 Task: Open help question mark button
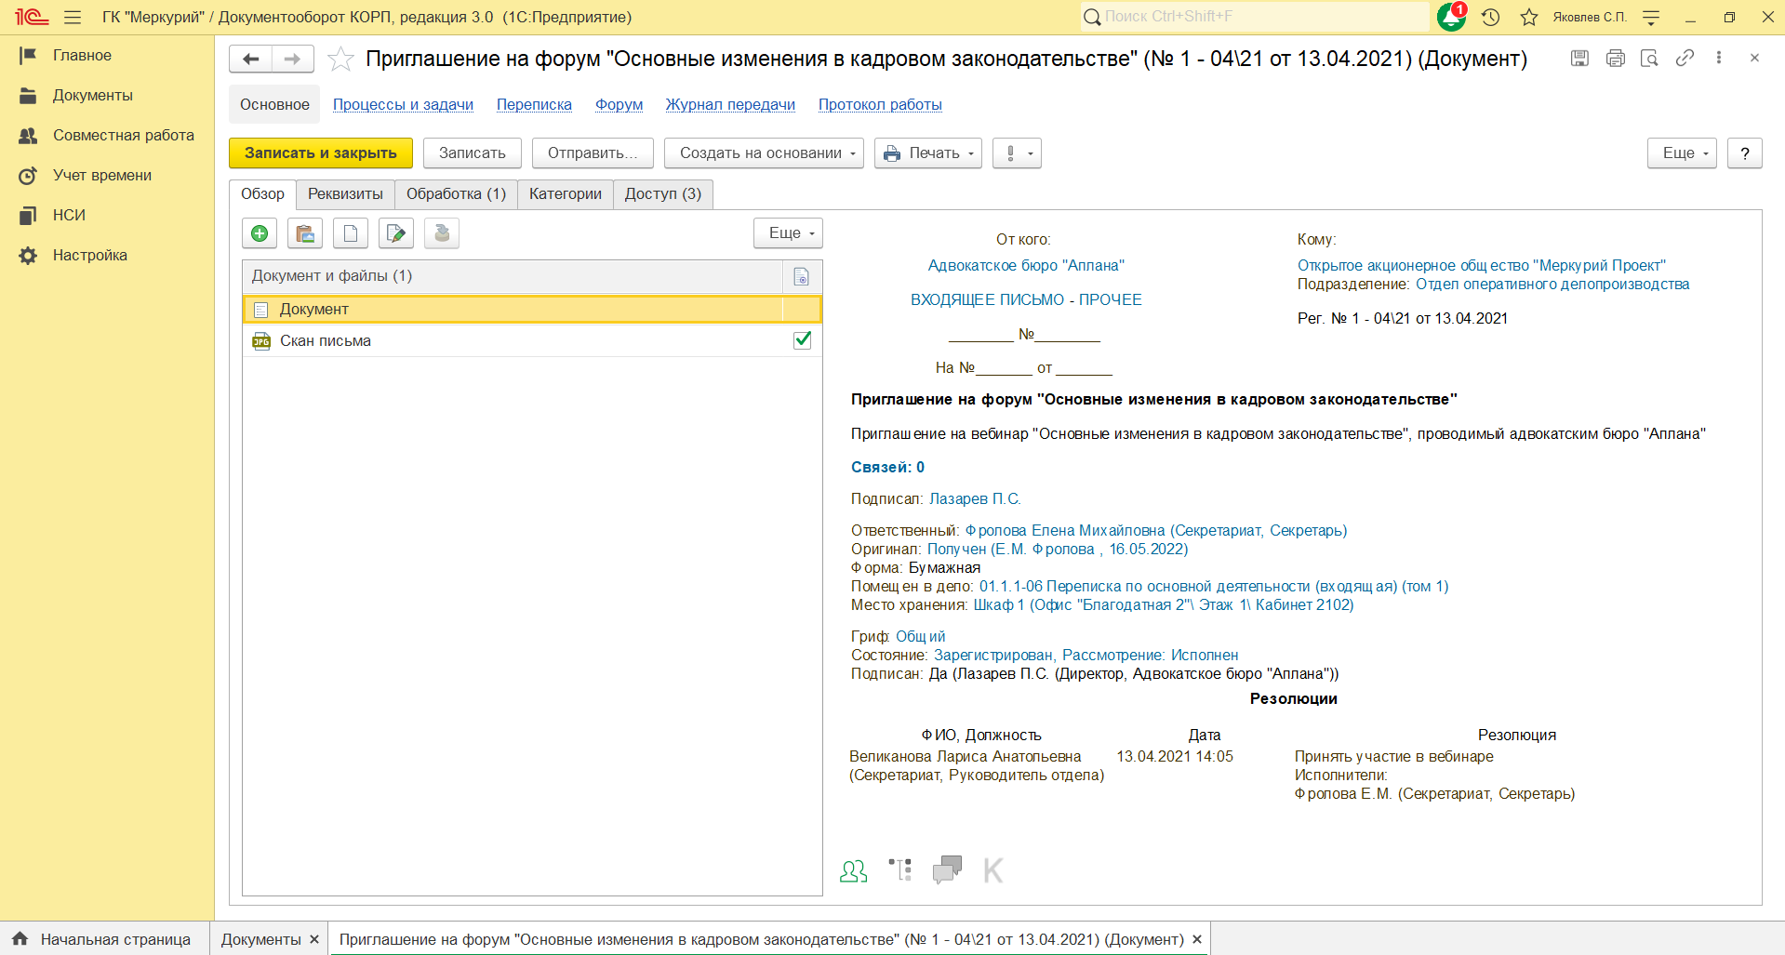pyautogui.click(x=1745, y=153)
